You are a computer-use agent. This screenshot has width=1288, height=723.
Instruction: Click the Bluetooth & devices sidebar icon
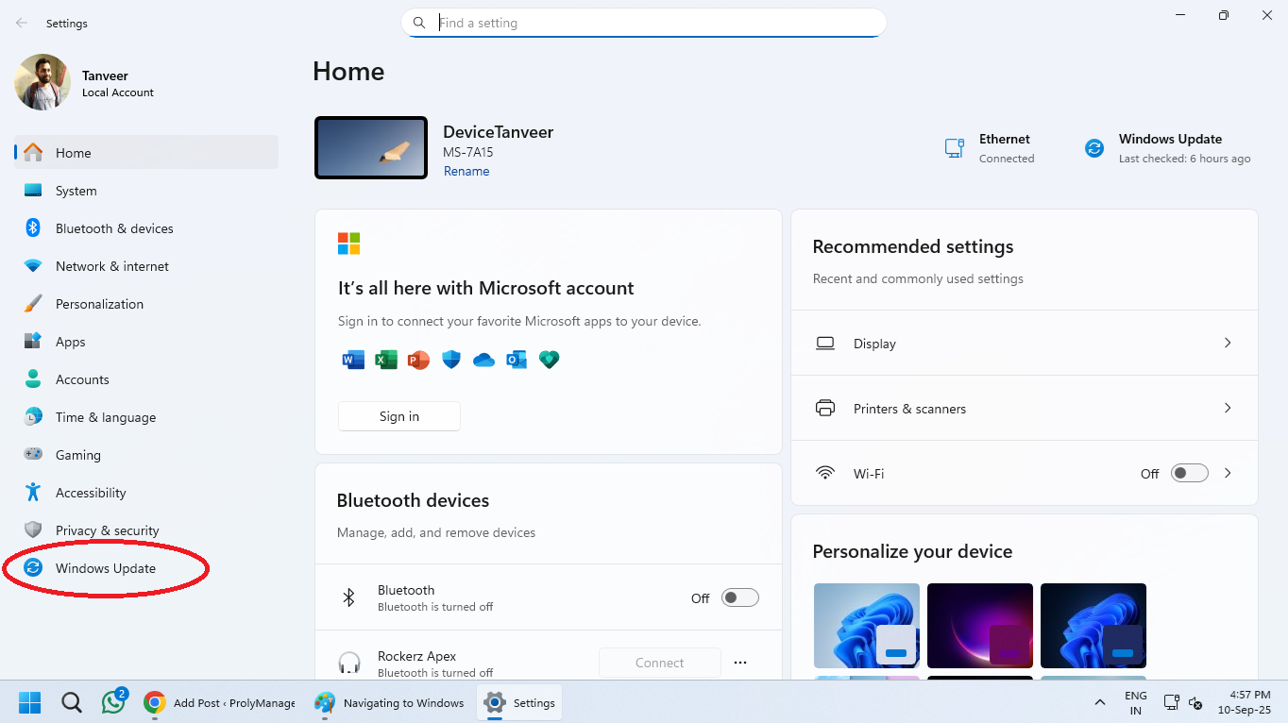point(33,227)
